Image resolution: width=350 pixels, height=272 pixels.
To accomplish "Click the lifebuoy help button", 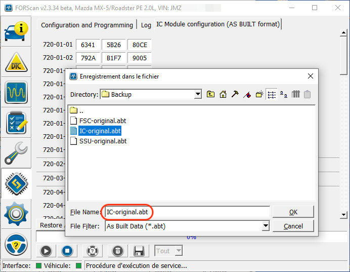I will click(x=93, y=251).
